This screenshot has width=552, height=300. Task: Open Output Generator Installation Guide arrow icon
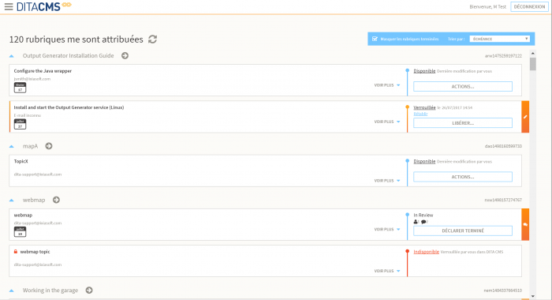(x=125, y=56)
